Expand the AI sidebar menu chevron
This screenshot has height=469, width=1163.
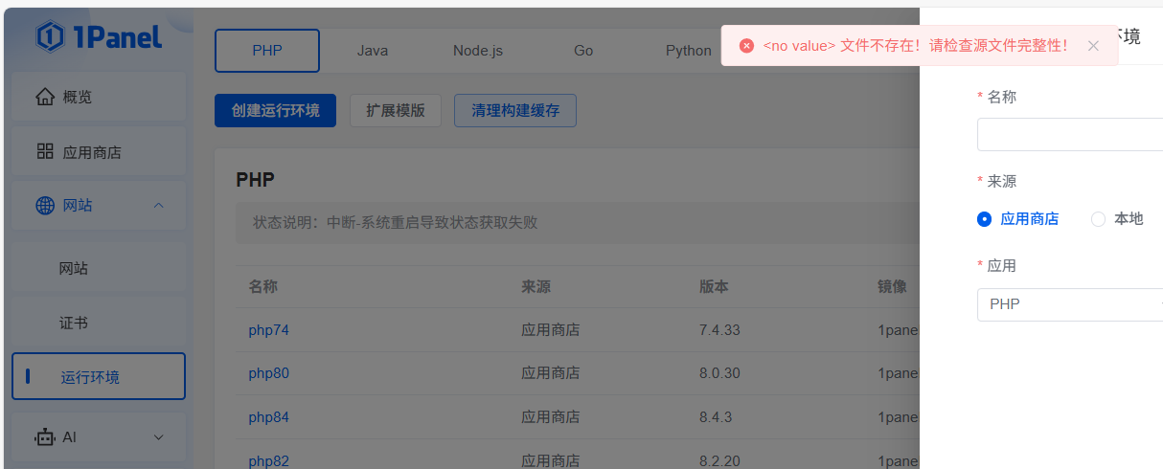point(159,437)
